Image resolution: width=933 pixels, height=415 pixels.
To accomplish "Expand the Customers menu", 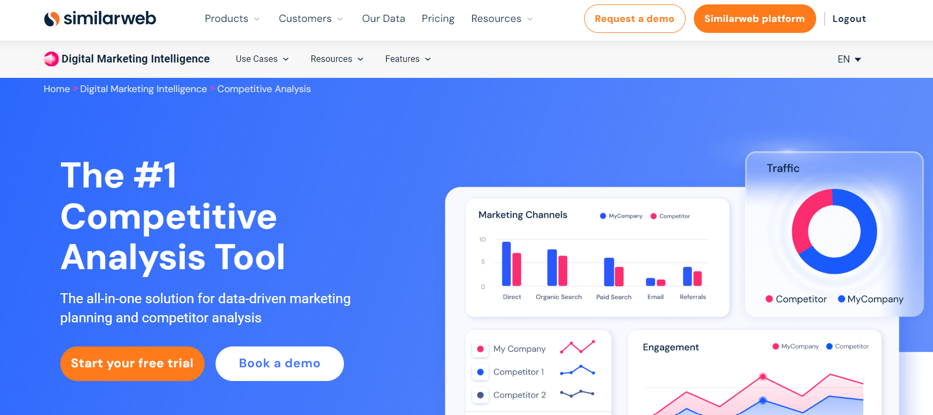I will point(311,19).
